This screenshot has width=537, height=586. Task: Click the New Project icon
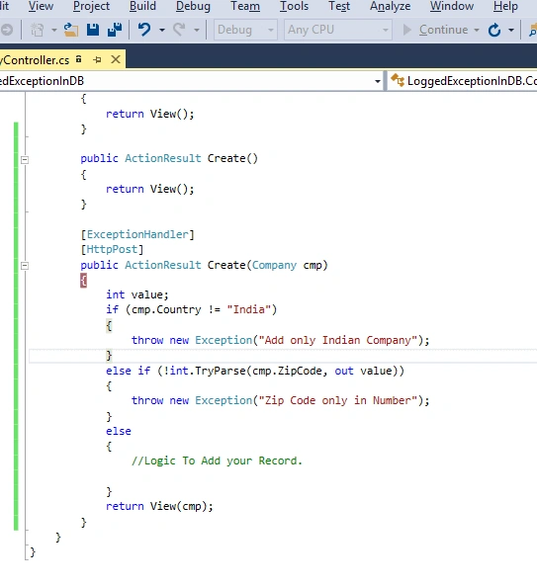tap(37, 30)
